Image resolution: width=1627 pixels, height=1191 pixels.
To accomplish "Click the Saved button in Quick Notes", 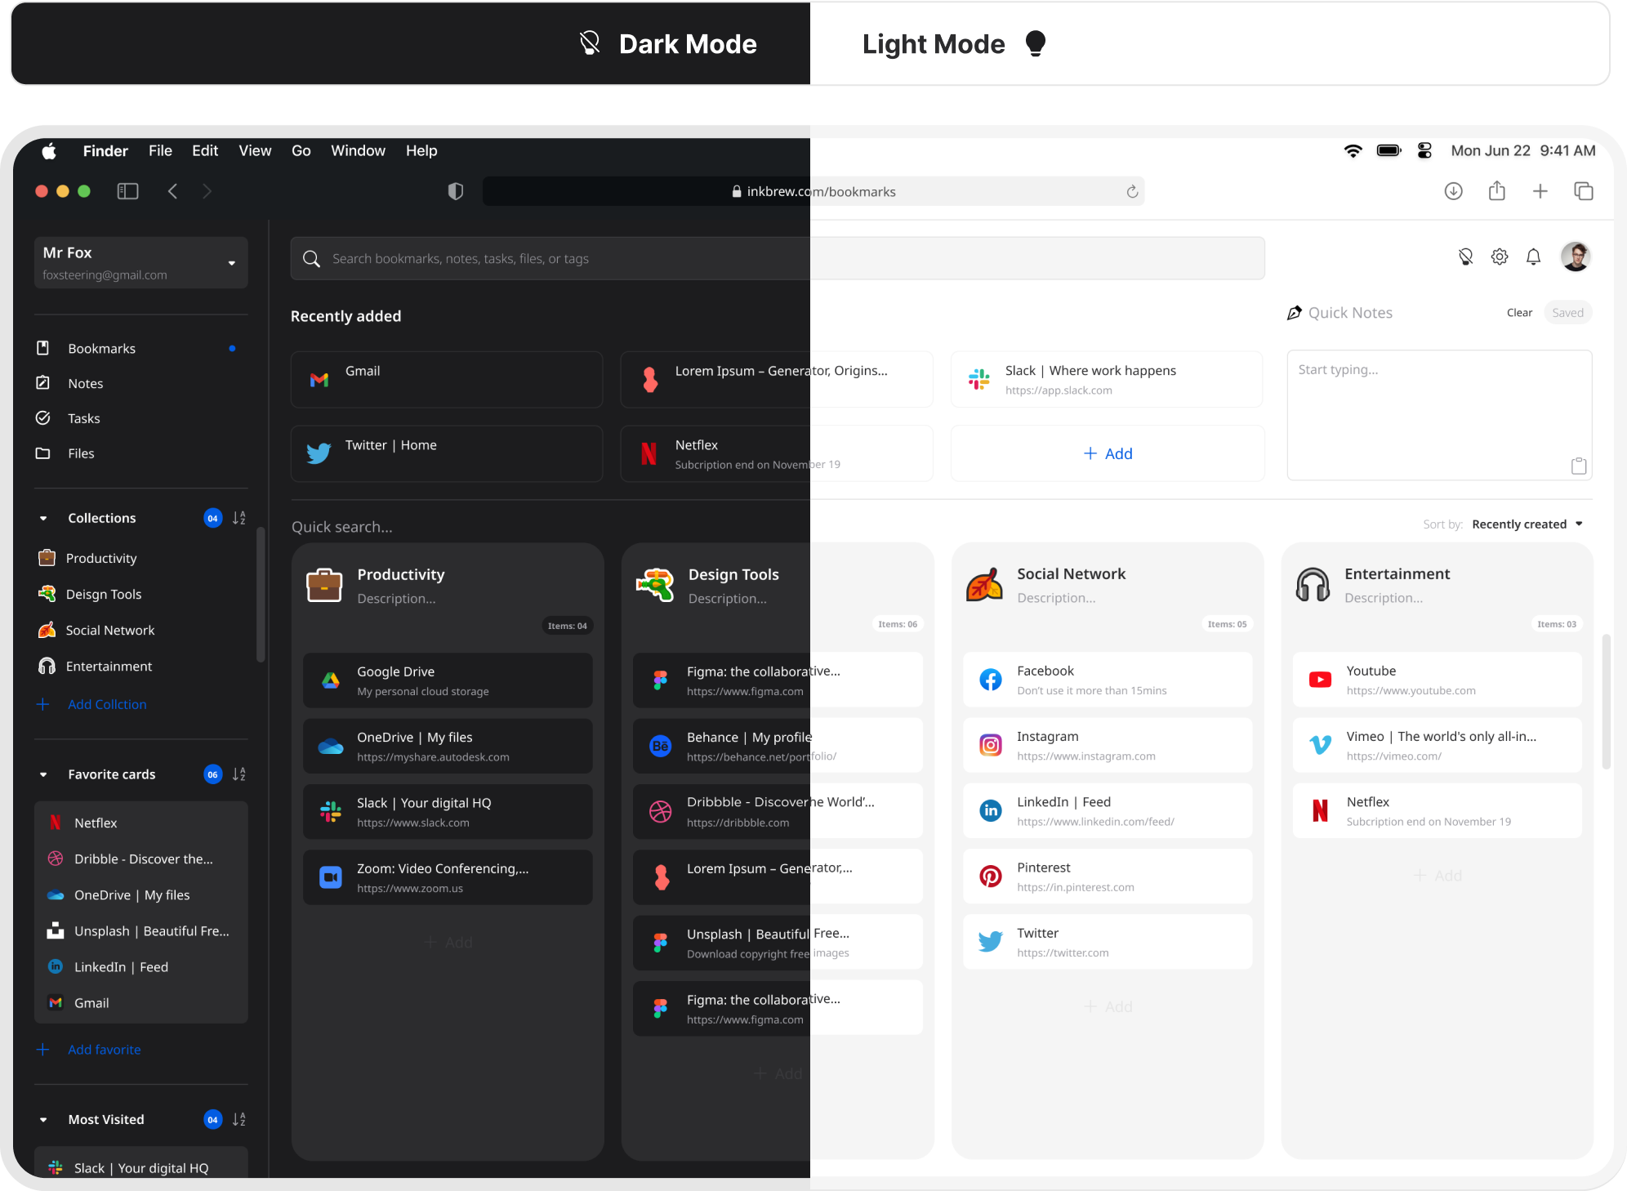I will click(1567, 313).
